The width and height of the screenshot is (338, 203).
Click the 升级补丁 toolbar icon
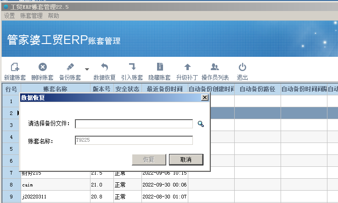tap(187, 67)
